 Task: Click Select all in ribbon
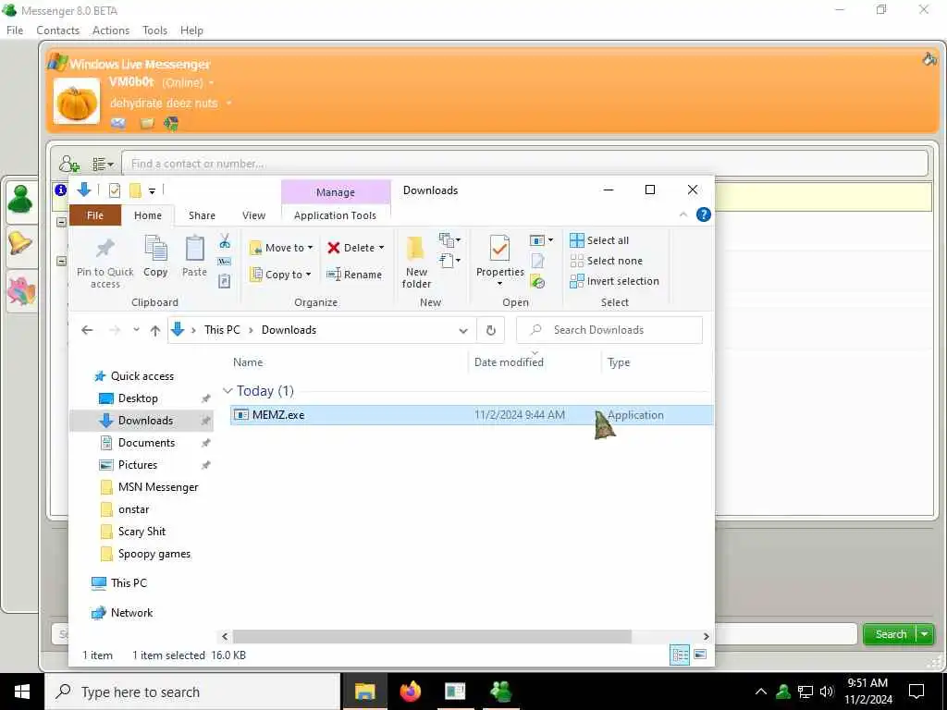599,240
